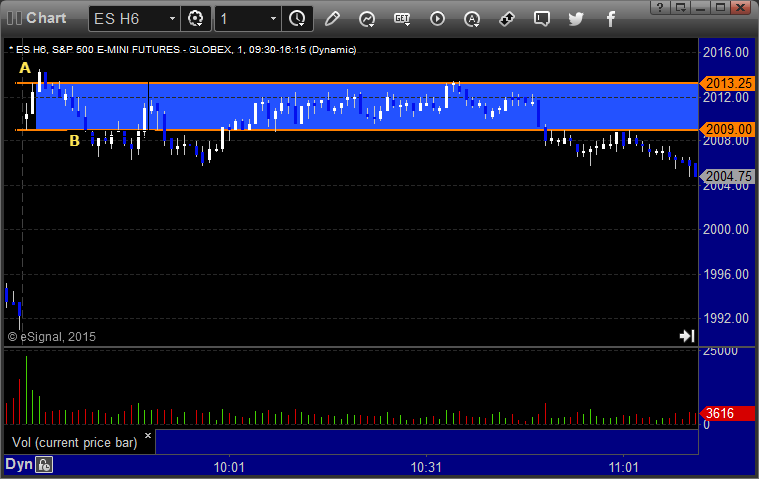
Task: Select the orange 2013.25 price marker
Action: (x=728, y=83)
